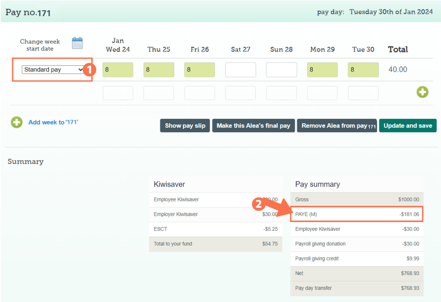The height and width of the screenshot is (302, 441).
Task: Click the Mon 29 hours field
Action: pos(322,70)
